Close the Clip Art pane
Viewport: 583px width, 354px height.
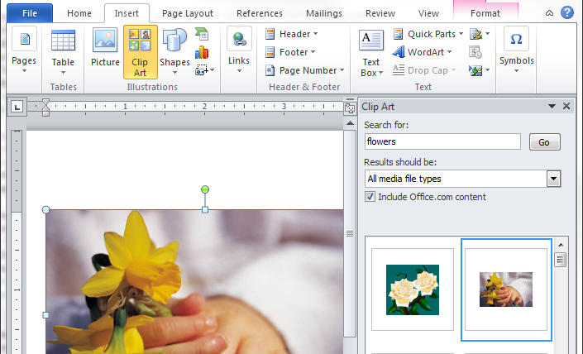coord(566,107)
